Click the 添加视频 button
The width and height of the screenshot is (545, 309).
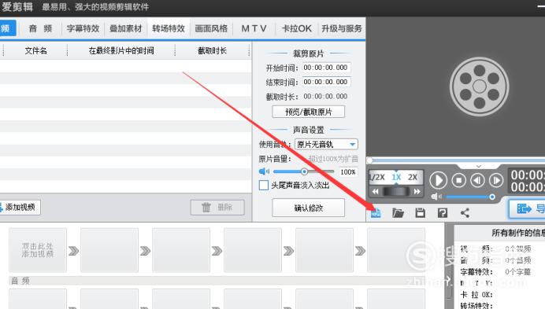20,208
